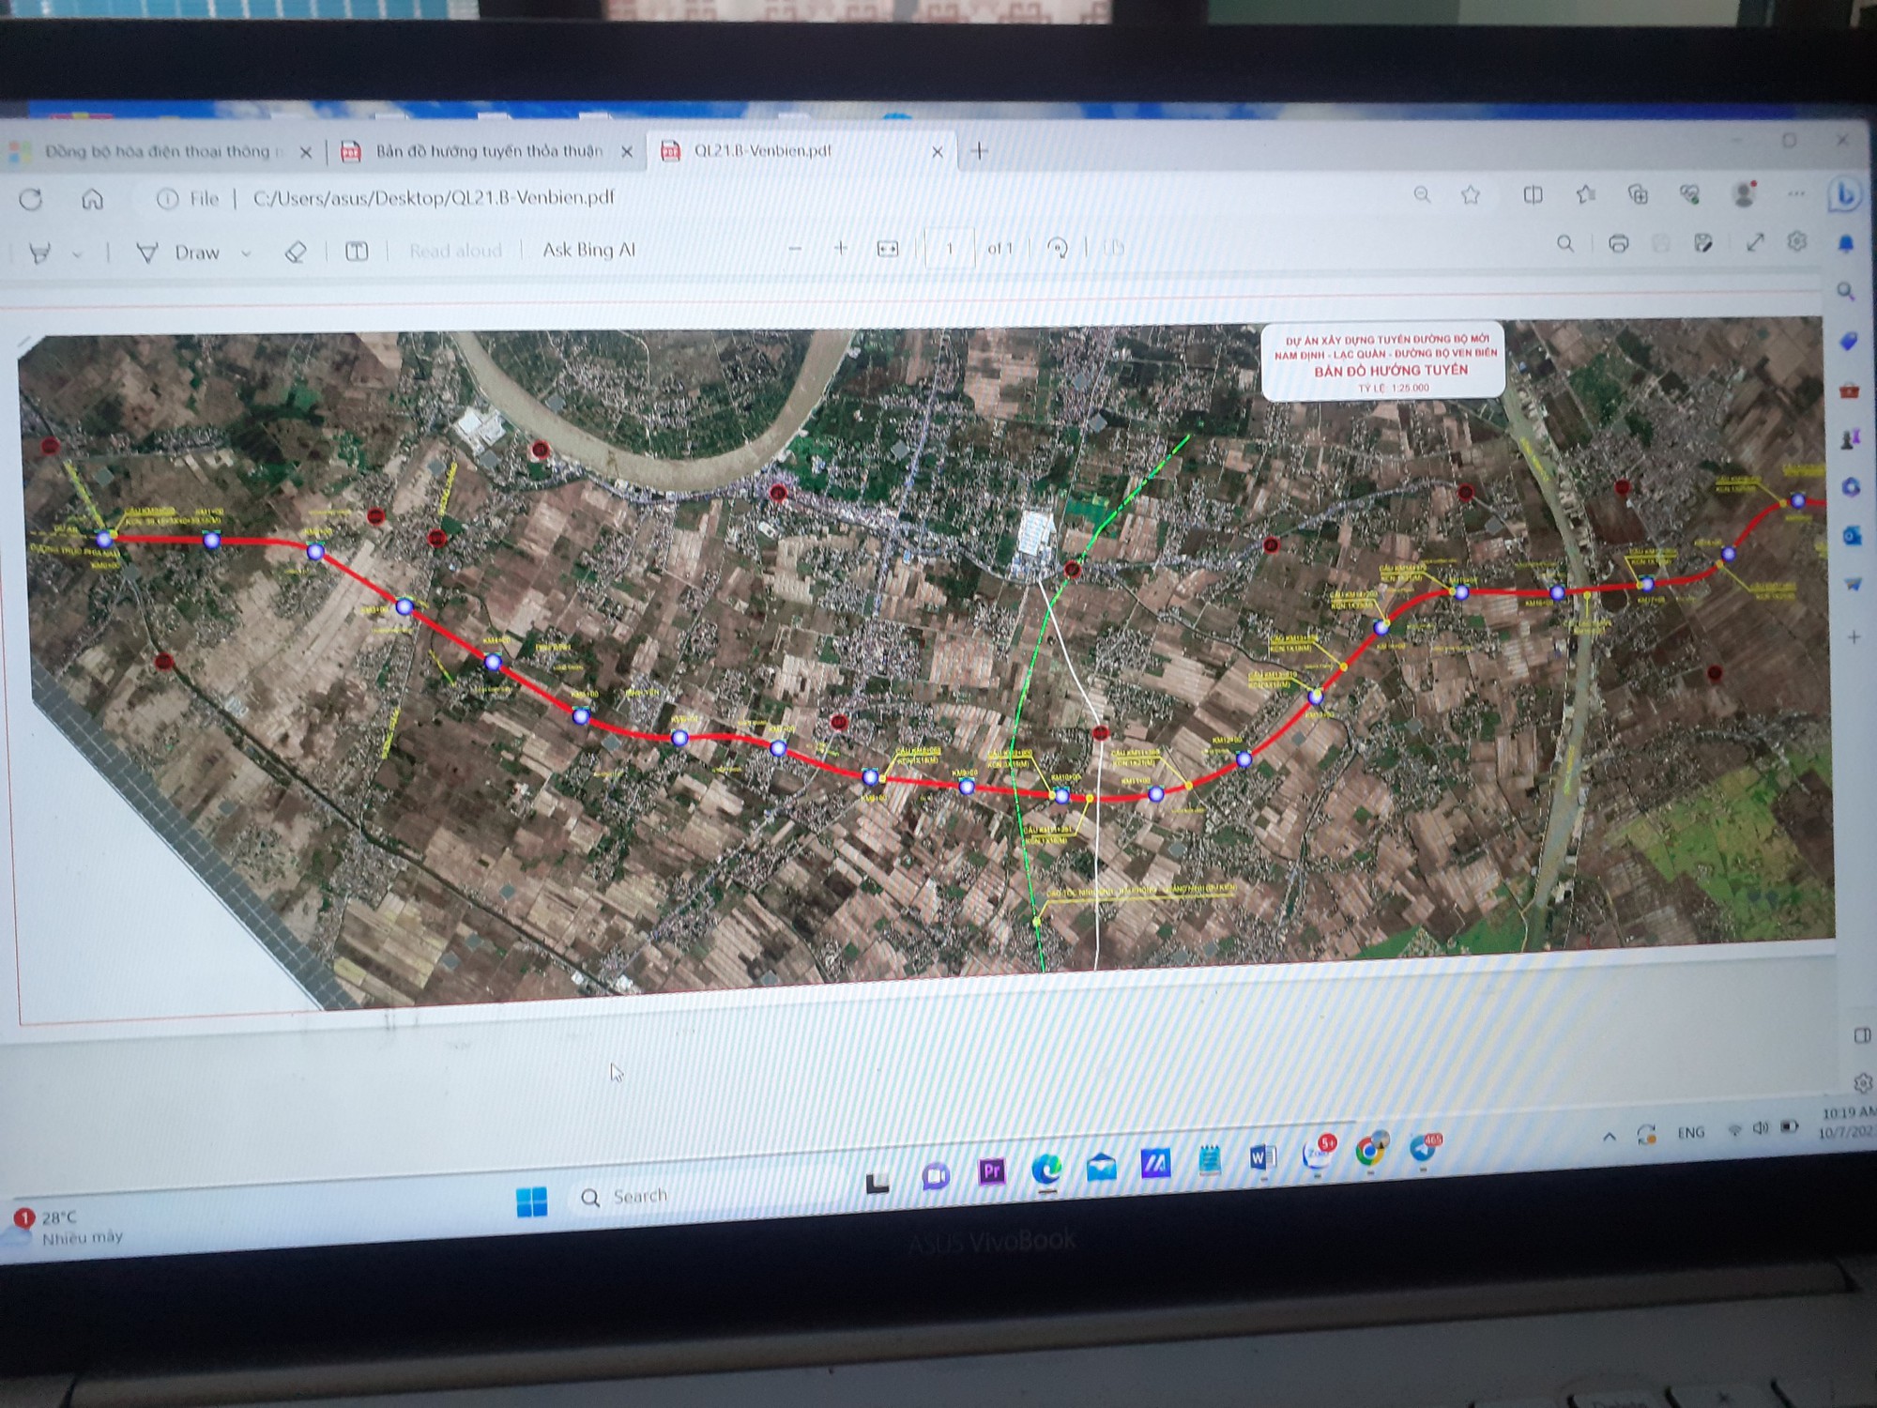Click the Find magnifier in PDF toolbar

(1564, 244)
